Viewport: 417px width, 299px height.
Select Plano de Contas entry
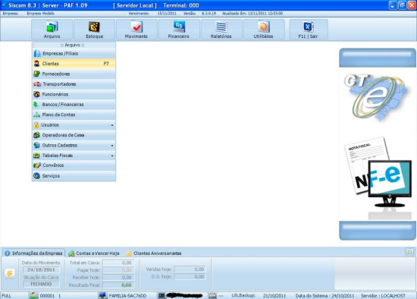[x=74, y=115]
